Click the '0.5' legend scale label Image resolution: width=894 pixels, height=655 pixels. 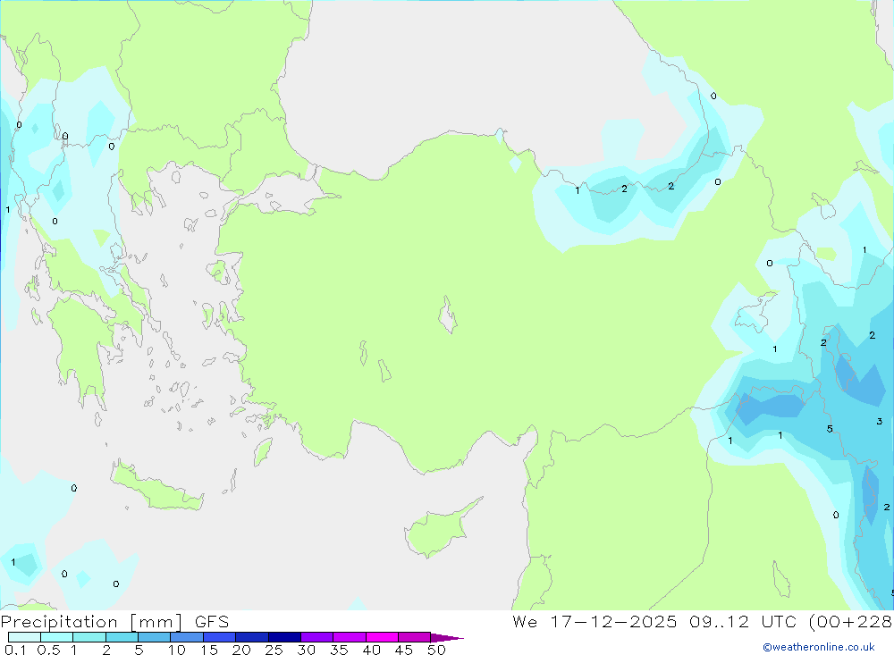tap(49, 650)
